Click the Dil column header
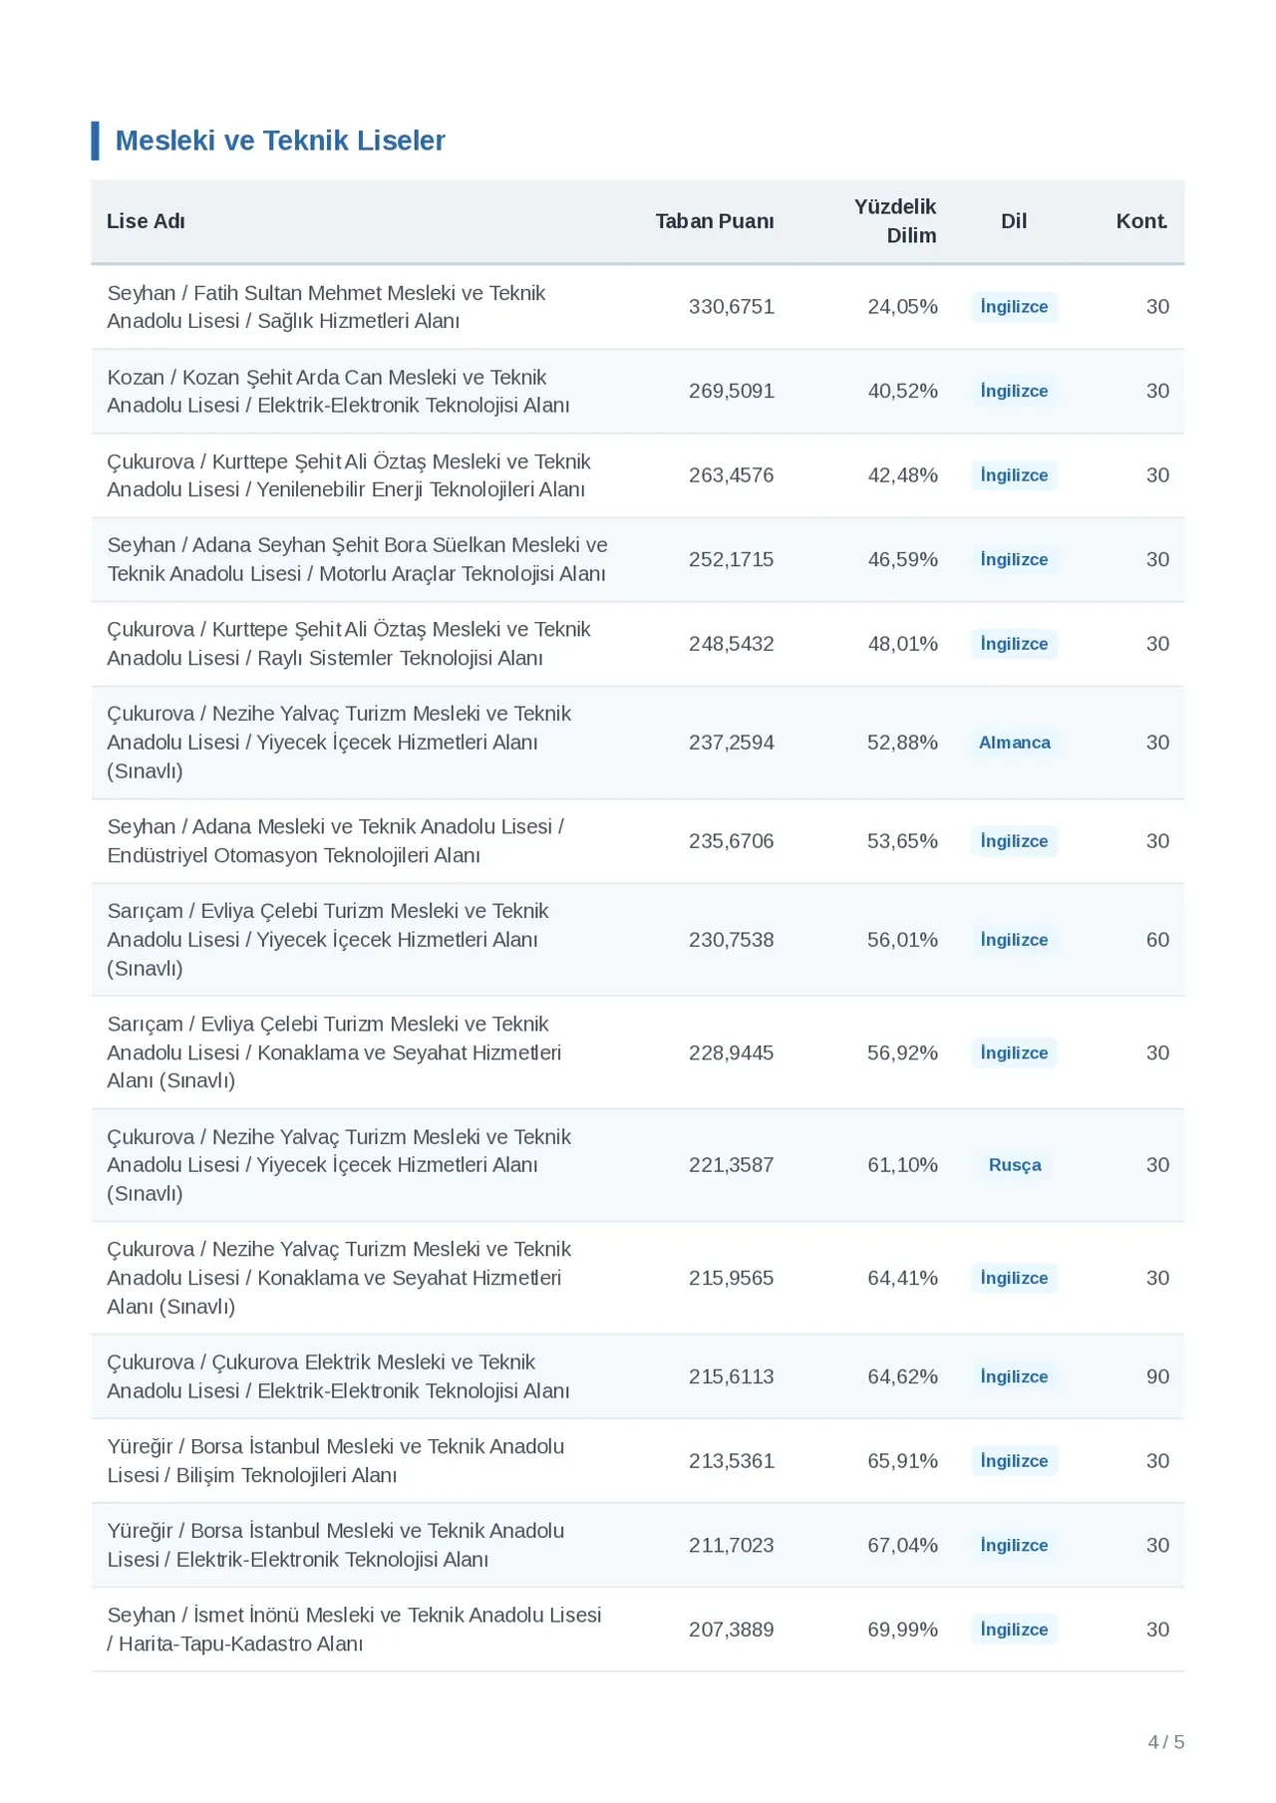The width and height of the screenshot is (1276, 1803). tap(1014, 221)
